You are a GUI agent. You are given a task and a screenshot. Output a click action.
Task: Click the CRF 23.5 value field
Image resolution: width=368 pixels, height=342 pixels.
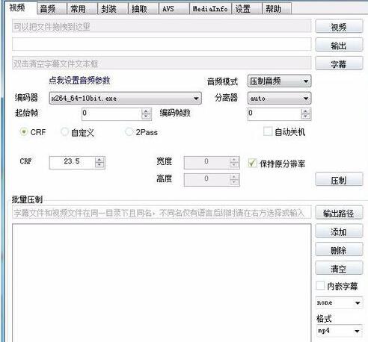click(72, 163)
